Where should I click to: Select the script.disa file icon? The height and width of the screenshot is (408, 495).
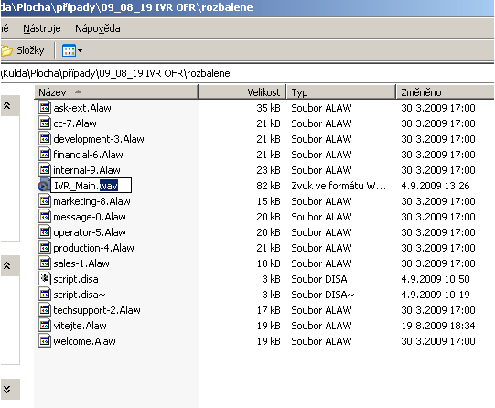45,279
